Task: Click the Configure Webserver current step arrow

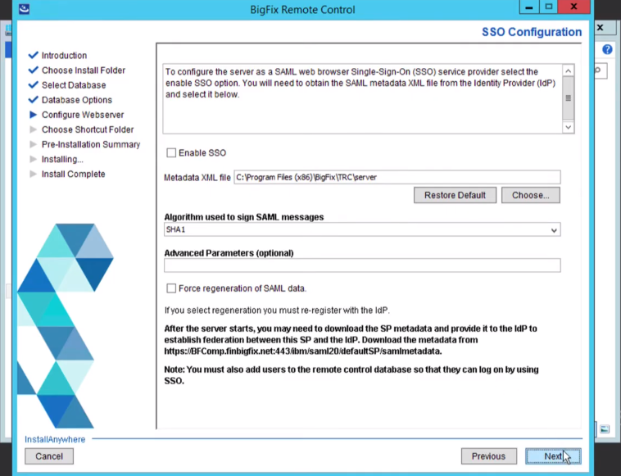Action: coord(34,115)
